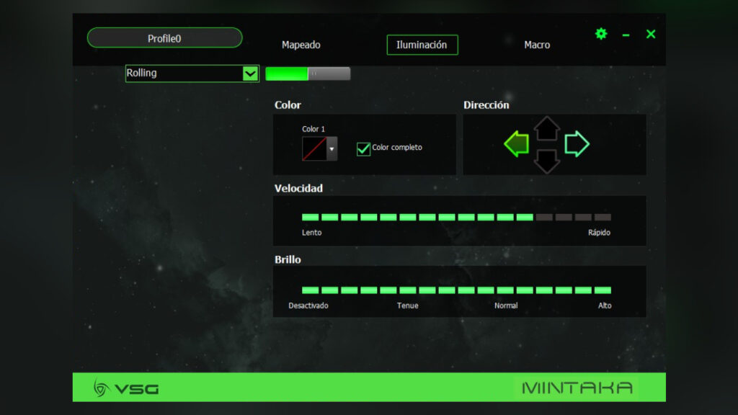Click the Color 1 swatch
738x415 pixels.
tap(315, 148)
